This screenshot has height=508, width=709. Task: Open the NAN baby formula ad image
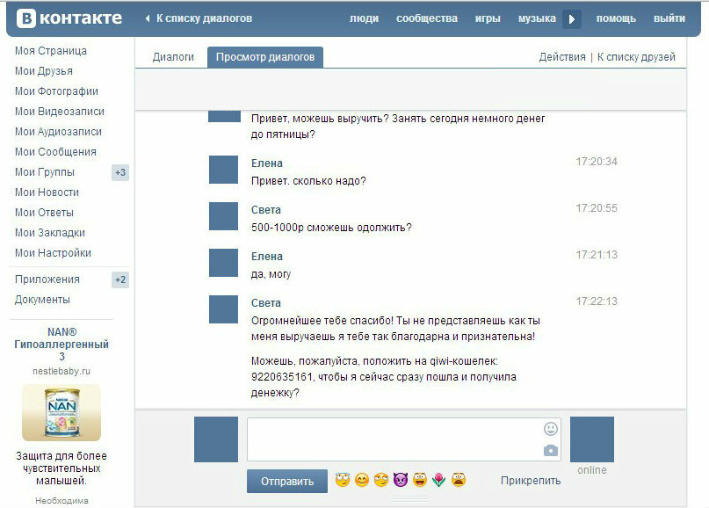point(61,412)
